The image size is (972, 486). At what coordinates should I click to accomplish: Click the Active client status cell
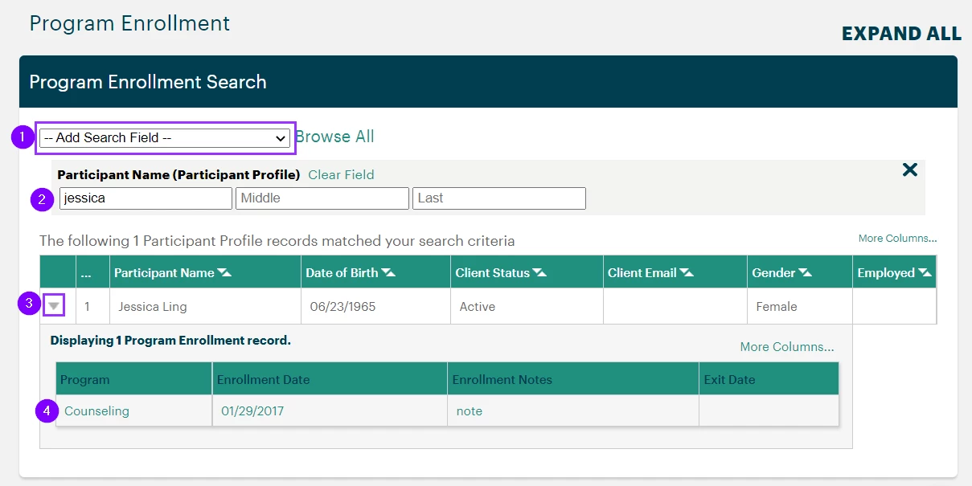pyautogui.click(x=527, y=306)
